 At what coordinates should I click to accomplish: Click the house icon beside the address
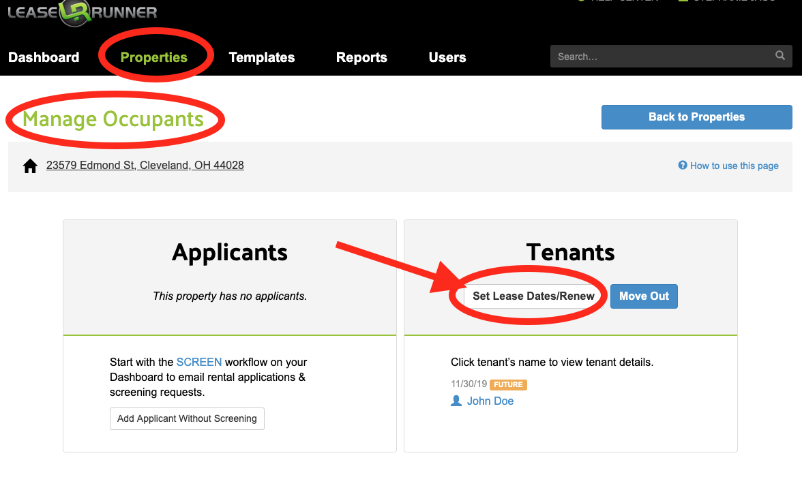(30, 166)
